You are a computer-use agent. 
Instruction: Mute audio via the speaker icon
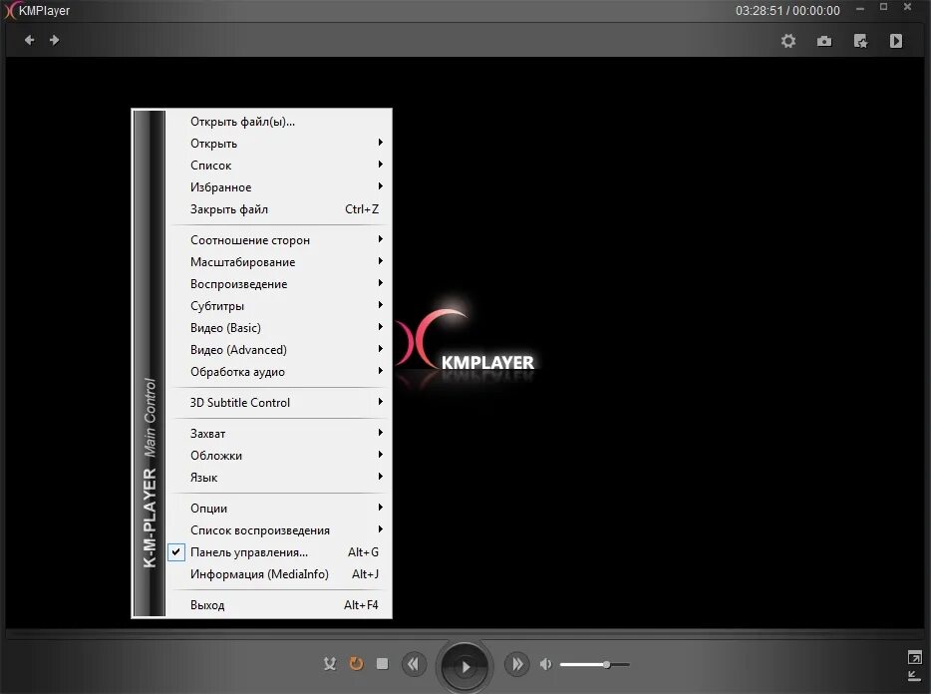click(x=545, y=663)
